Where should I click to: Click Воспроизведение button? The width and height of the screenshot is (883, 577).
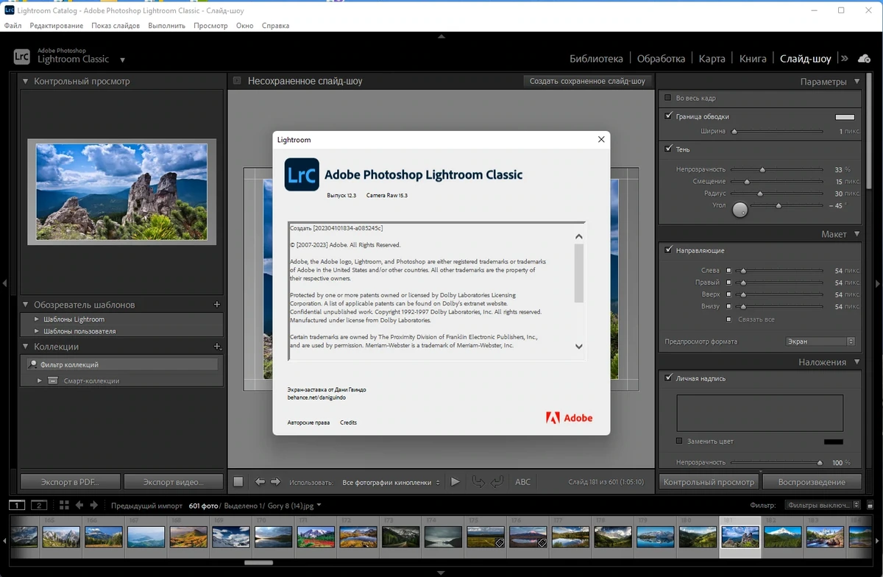[812, 482]
